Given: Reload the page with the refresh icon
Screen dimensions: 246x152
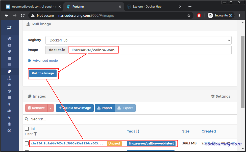Looking at the screenshot, I should tap(23, 15).
